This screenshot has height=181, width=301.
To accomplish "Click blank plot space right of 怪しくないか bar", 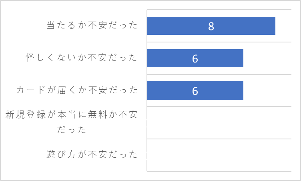I will (x=267, y=58).
